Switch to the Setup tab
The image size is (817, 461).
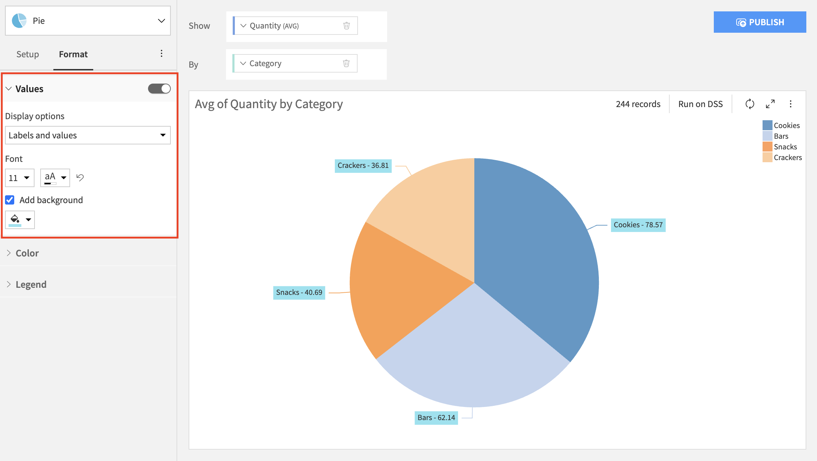click(27, 54)
